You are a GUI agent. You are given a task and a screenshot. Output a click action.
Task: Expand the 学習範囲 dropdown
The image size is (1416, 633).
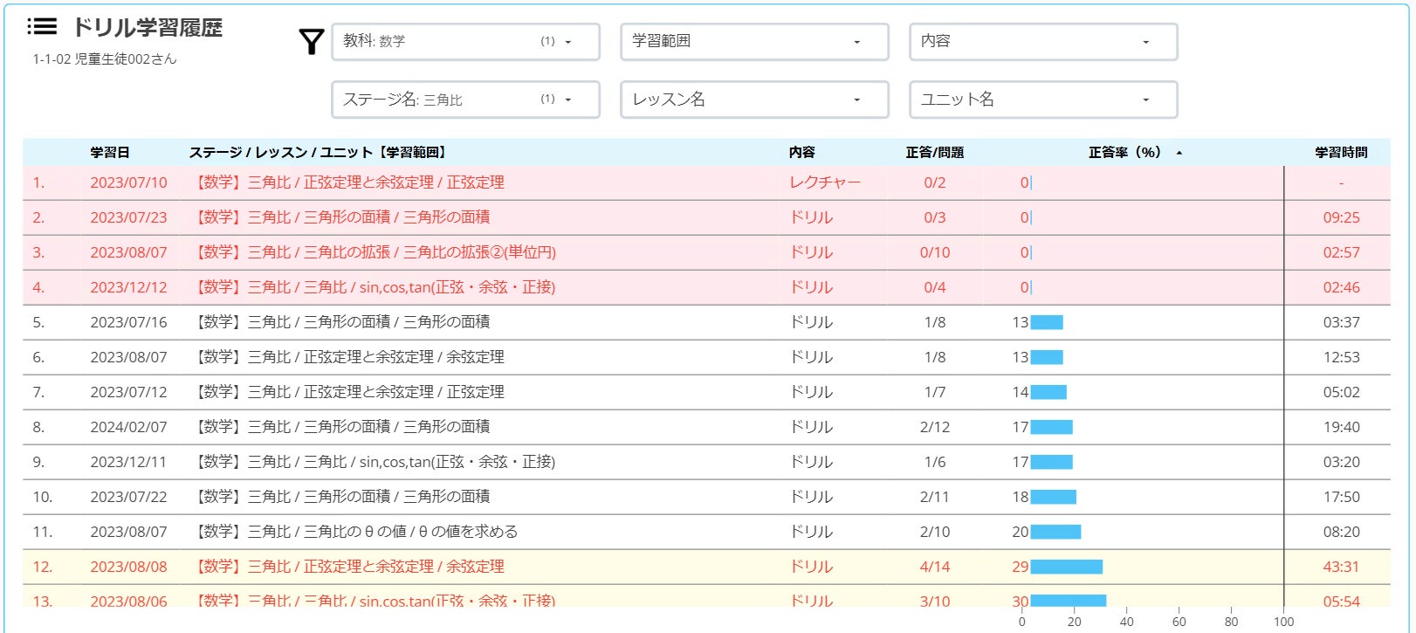point(754,42)
